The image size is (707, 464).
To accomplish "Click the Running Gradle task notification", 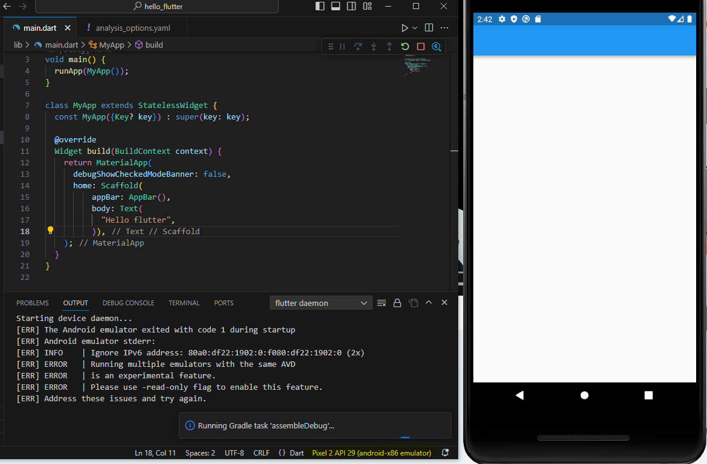I will point(315,425).
